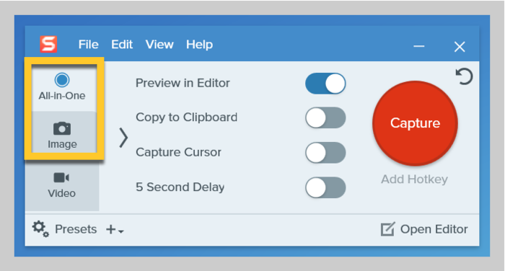Turn on the Capture Cursor toggle
The width and height of the screenshot is (505, 271).
tap(325, 153)
